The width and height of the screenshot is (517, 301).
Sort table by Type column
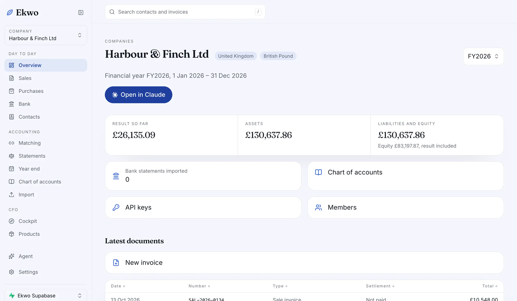pyautogui.click(x=280, y=286)
